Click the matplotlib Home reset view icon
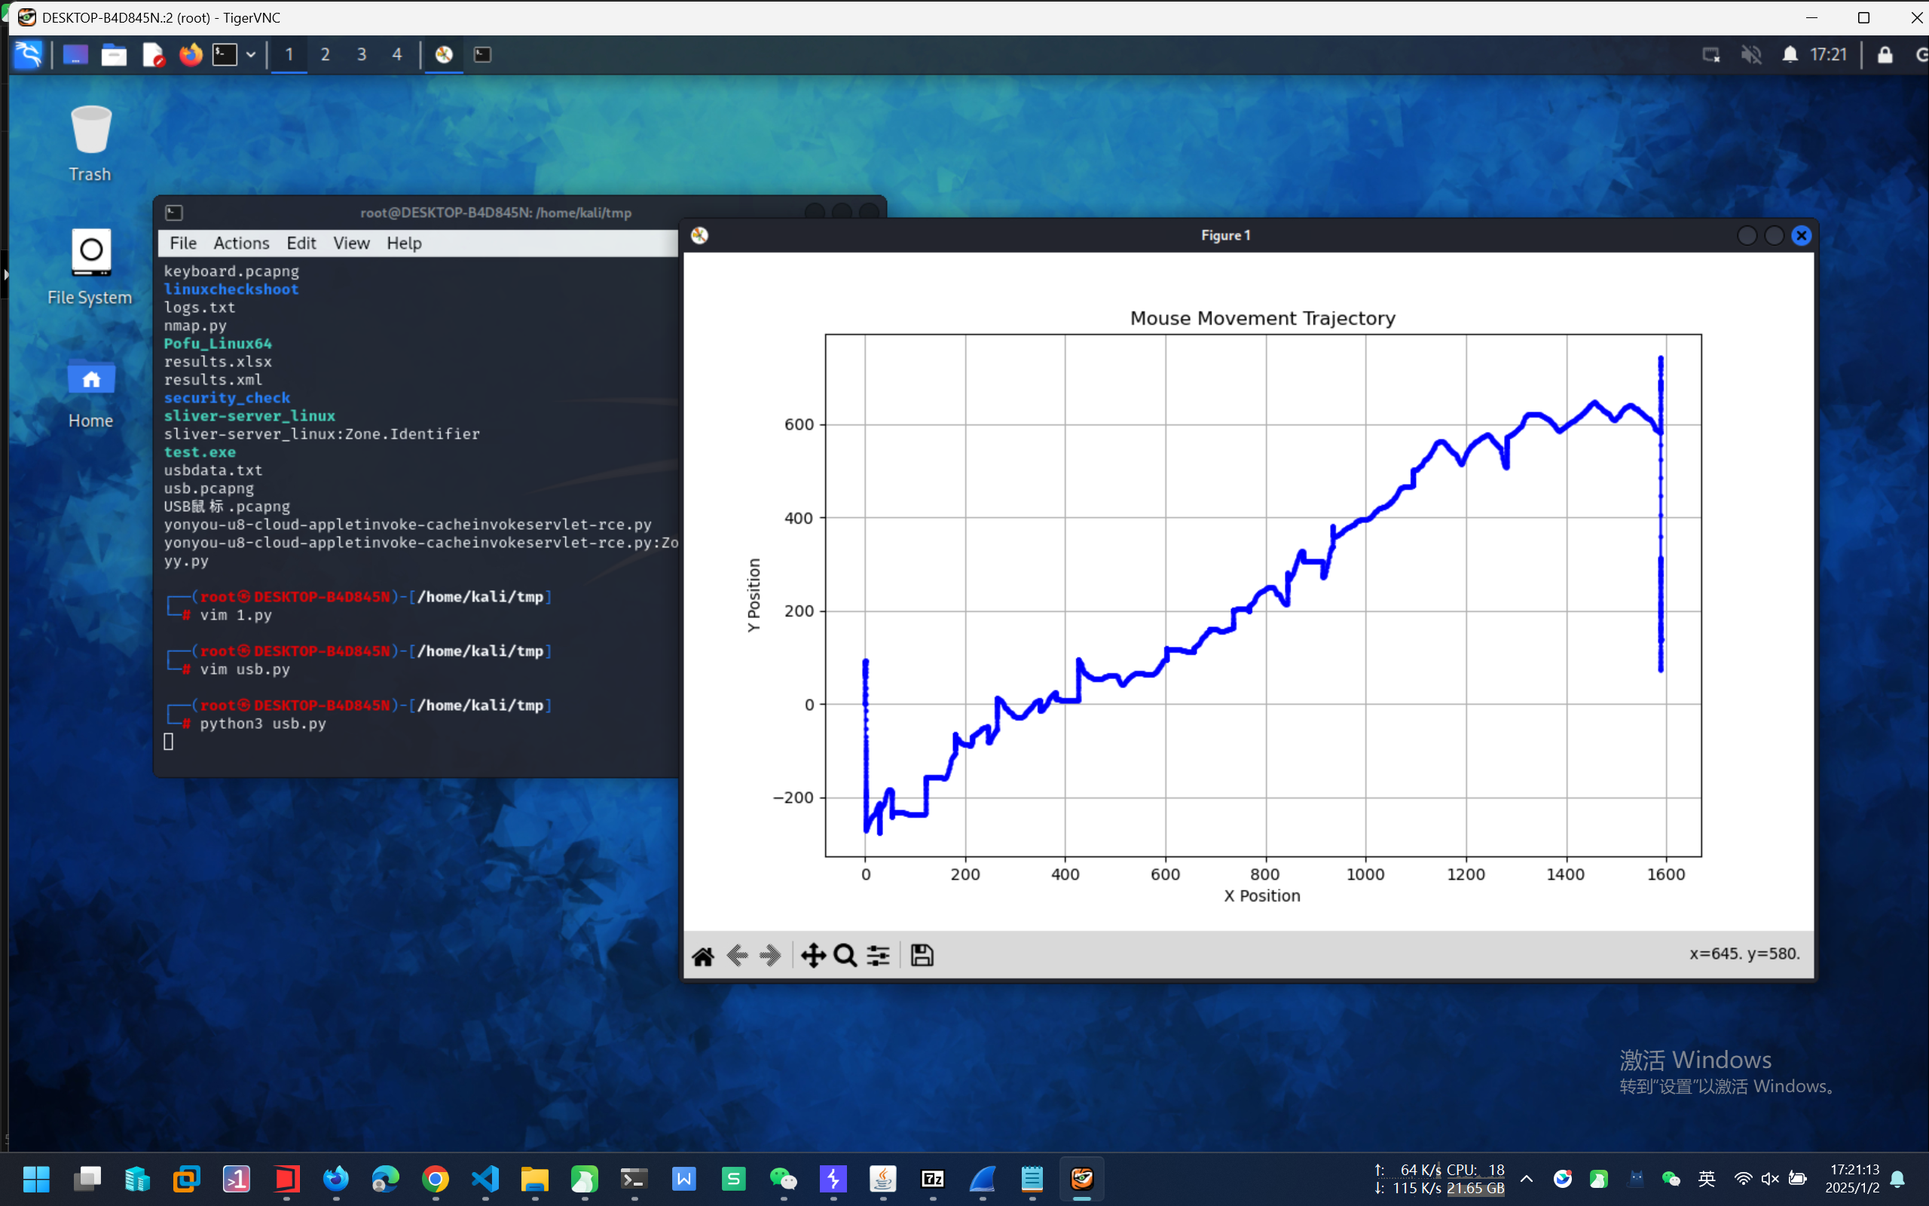Image resolution: width=1929 pixels, height=1206 pixels. (x=702, y=956)
